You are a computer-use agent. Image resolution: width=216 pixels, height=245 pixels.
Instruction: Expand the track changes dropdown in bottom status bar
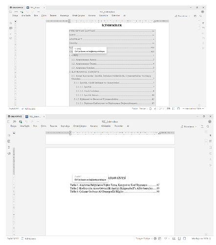pos(169,239)
